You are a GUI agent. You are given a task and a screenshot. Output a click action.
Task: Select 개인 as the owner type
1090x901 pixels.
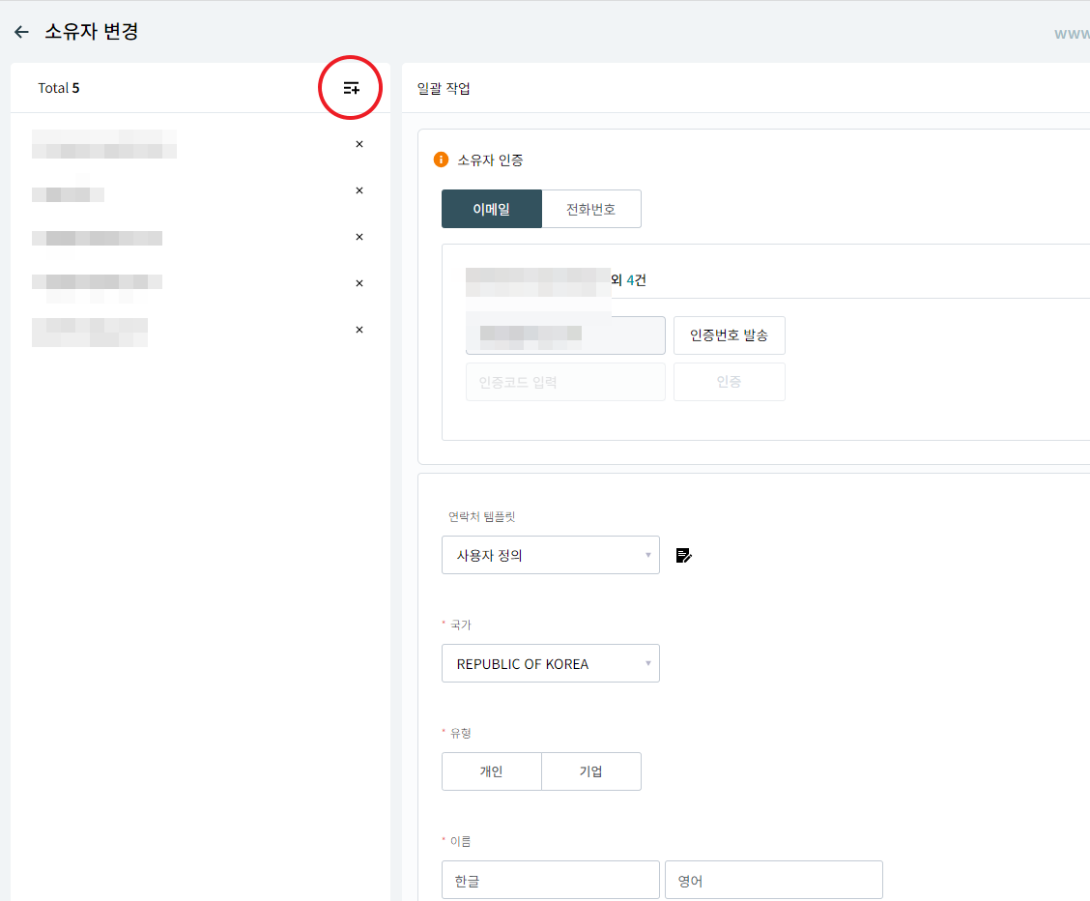491,771
